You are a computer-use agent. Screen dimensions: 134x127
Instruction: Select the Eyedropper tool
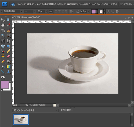point(8,25)
